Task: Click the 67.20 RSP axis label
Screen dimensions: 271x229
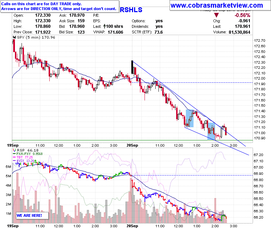Action: [258, 155]
